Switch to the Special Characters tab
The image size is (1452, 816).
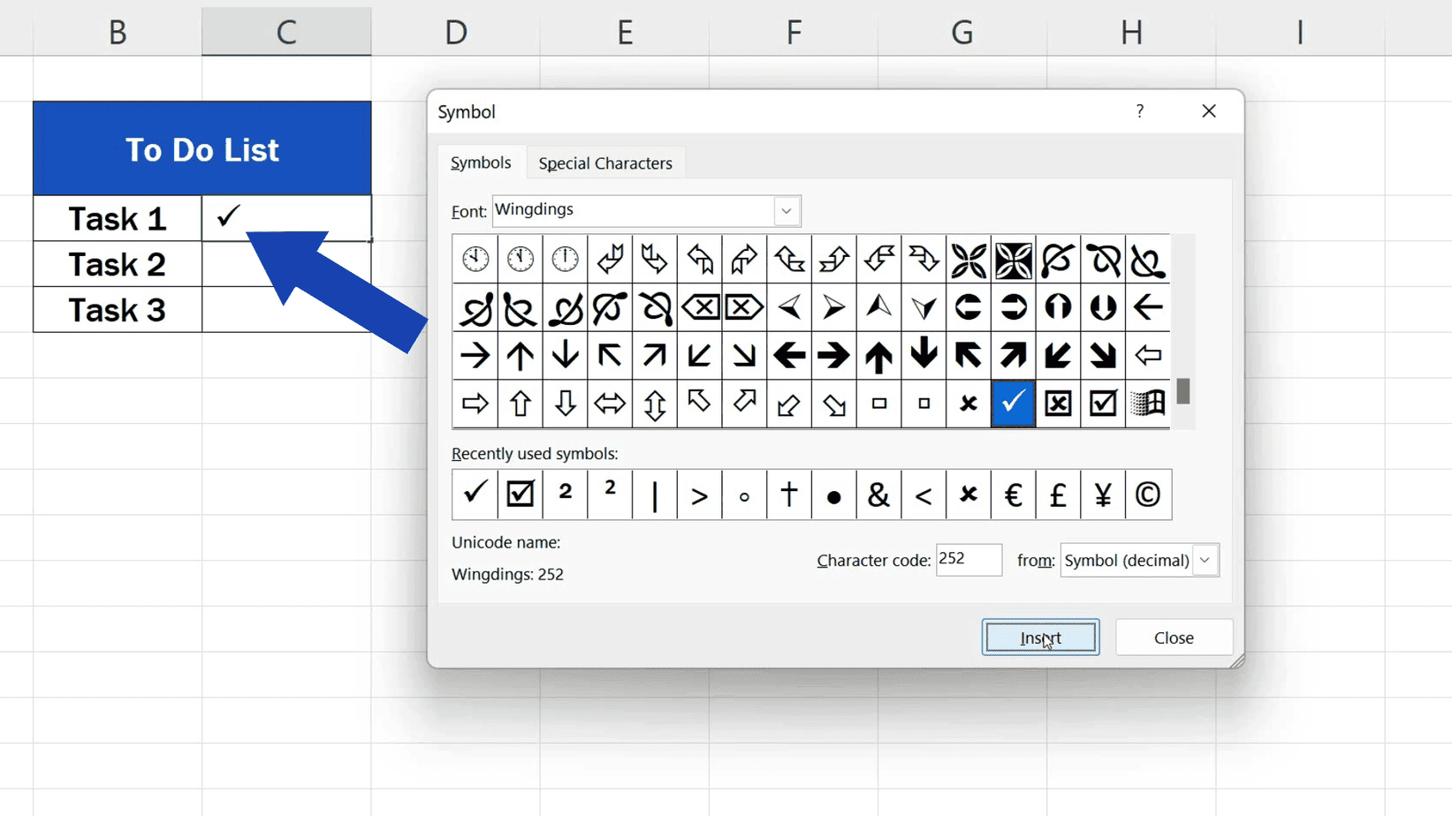605,162
